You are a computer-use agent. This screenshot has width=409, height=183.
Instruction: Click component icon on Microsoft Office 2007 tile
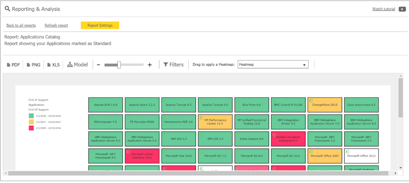pos(311,152)
